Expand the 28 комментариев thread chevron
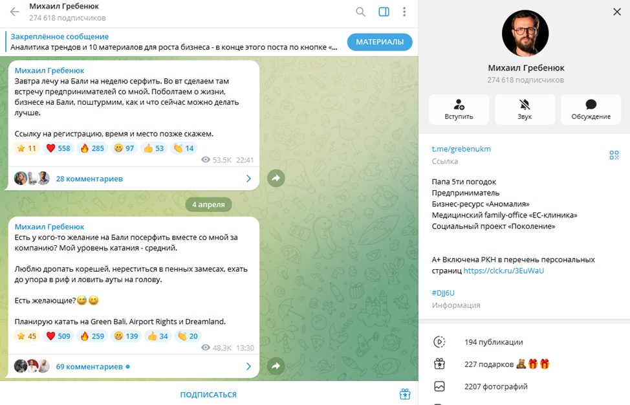Image resolution: width=630 pixels, height=405 pixels. tap(248, 179)
